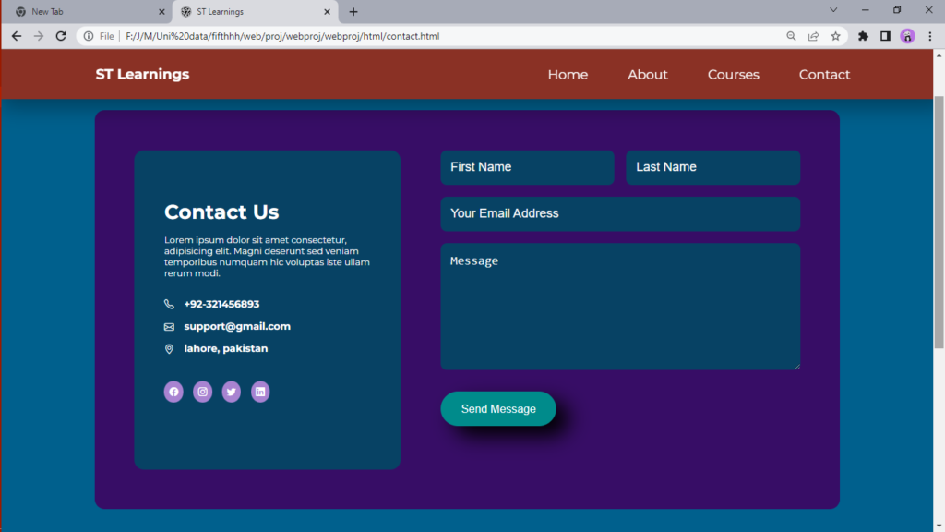The width and height of the screenshot is (945, 532).
Task: Open the Chrome profile avatar
Action: (x=908, y=36)
